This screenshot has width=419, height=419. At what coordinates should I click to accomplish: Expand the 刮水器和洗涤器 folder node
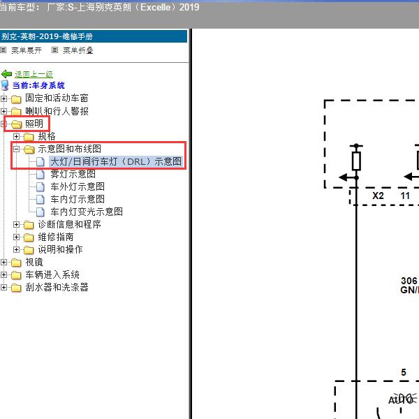[x=3, y=287]
